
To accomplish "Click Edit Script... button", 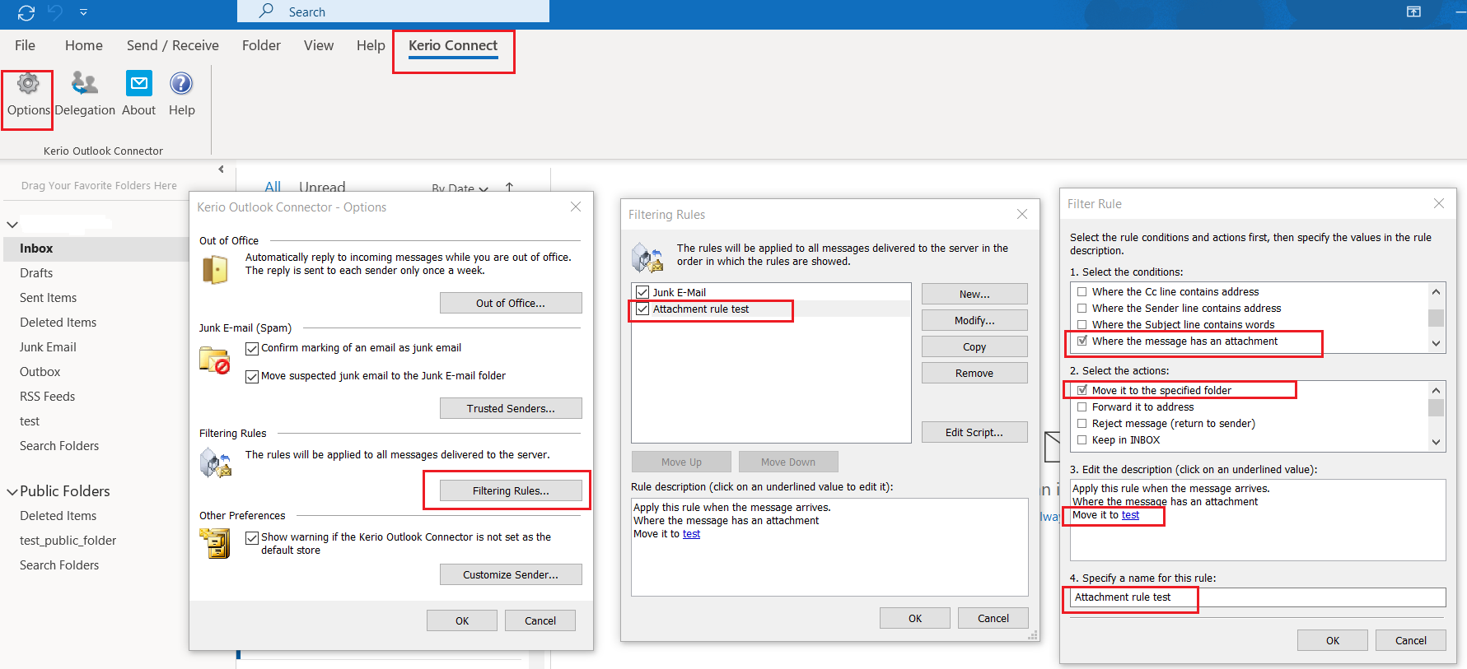I will (974, 432).
